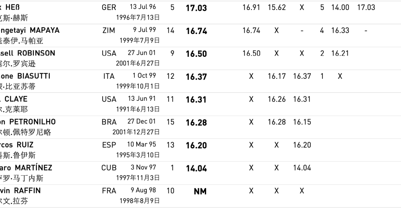Select the date 1999年10月1日

point(138,86)
